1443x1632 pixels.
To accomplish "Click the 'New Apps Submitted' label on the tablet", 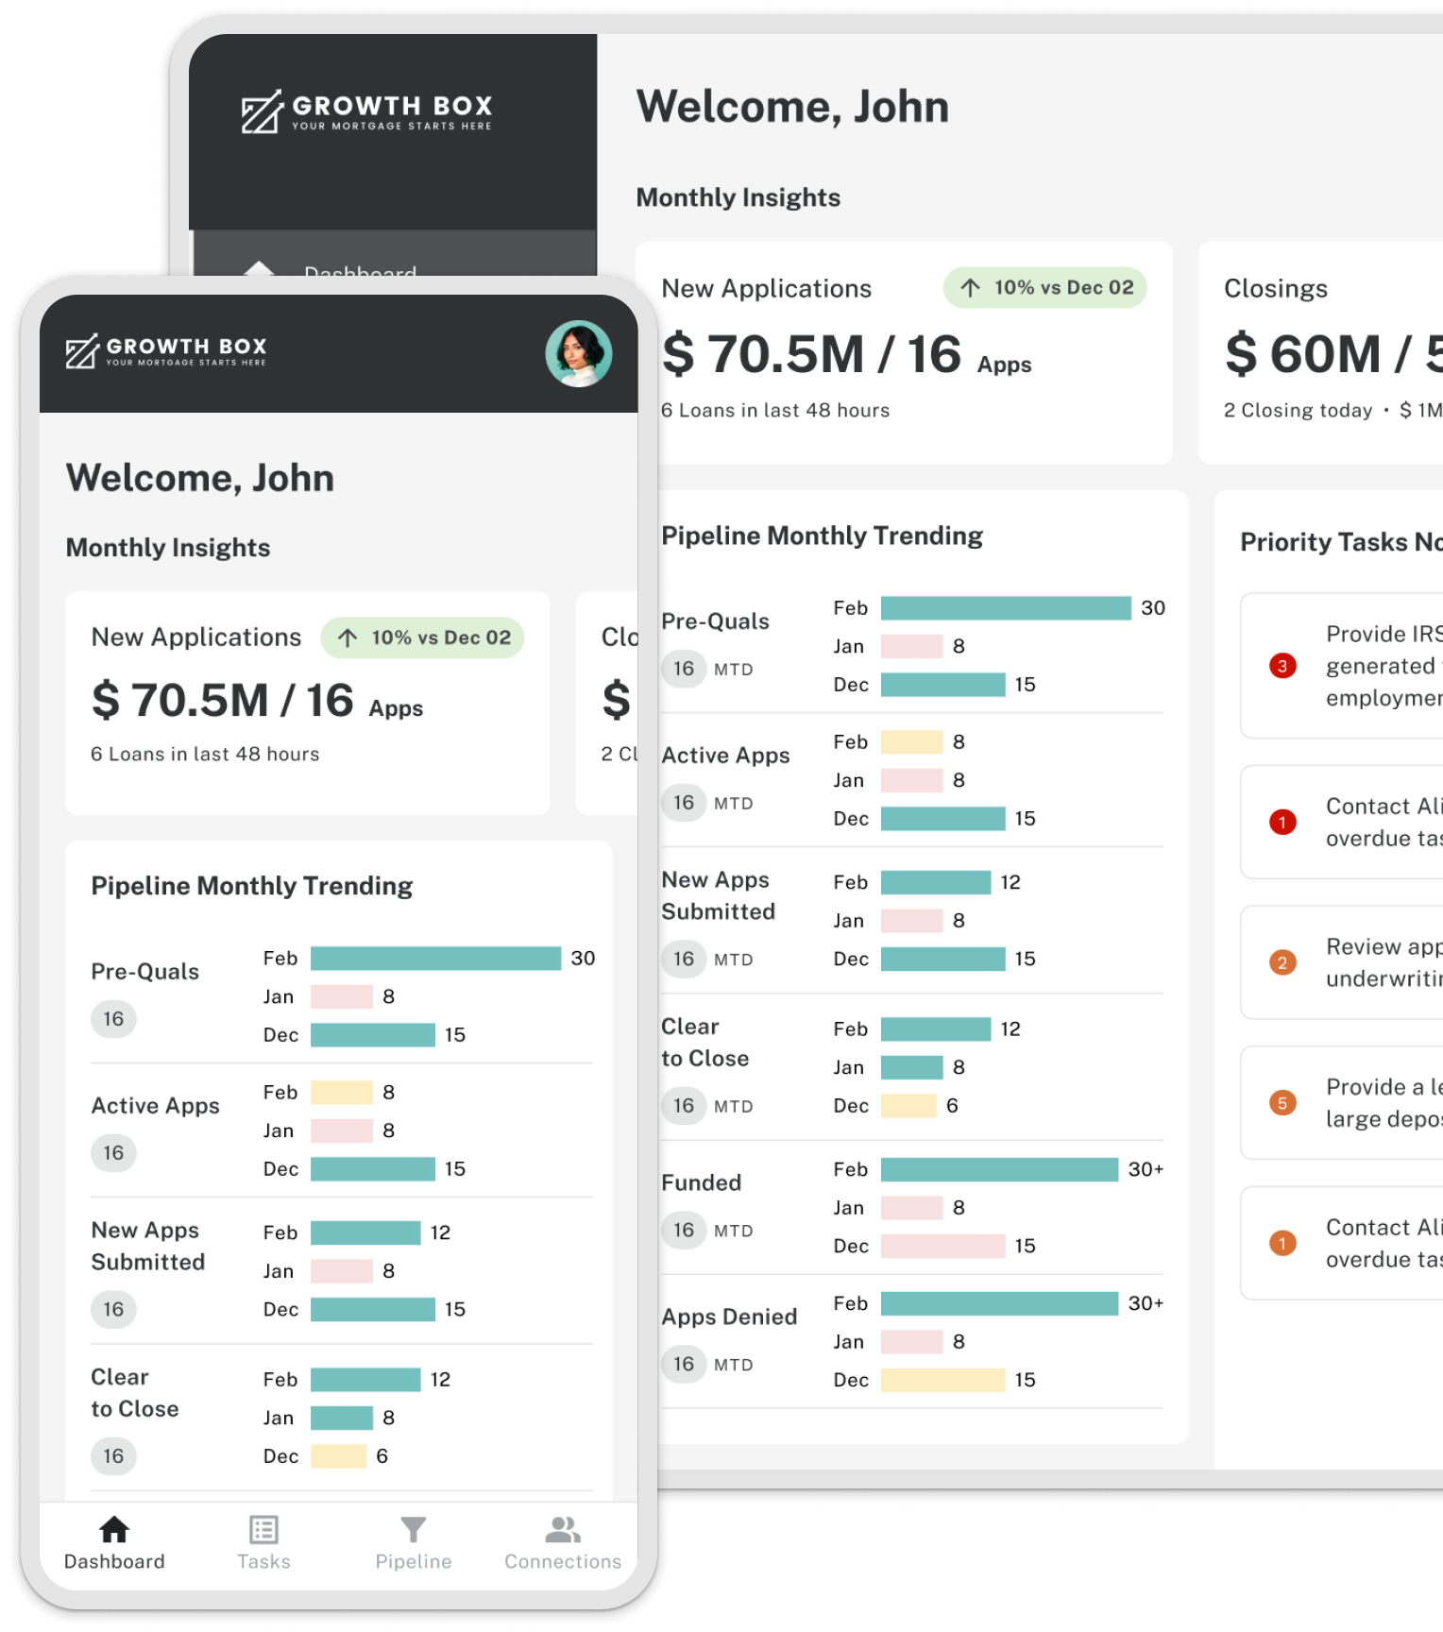I will click(718, 895).
